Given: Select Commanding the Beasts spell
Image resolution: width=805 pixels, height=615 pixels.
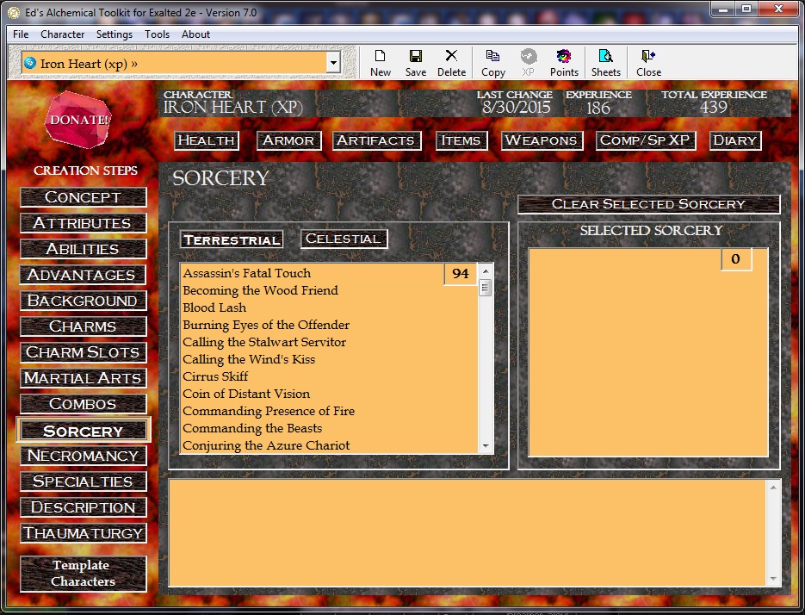Looking at the screenshot, I should click(252, 428).
